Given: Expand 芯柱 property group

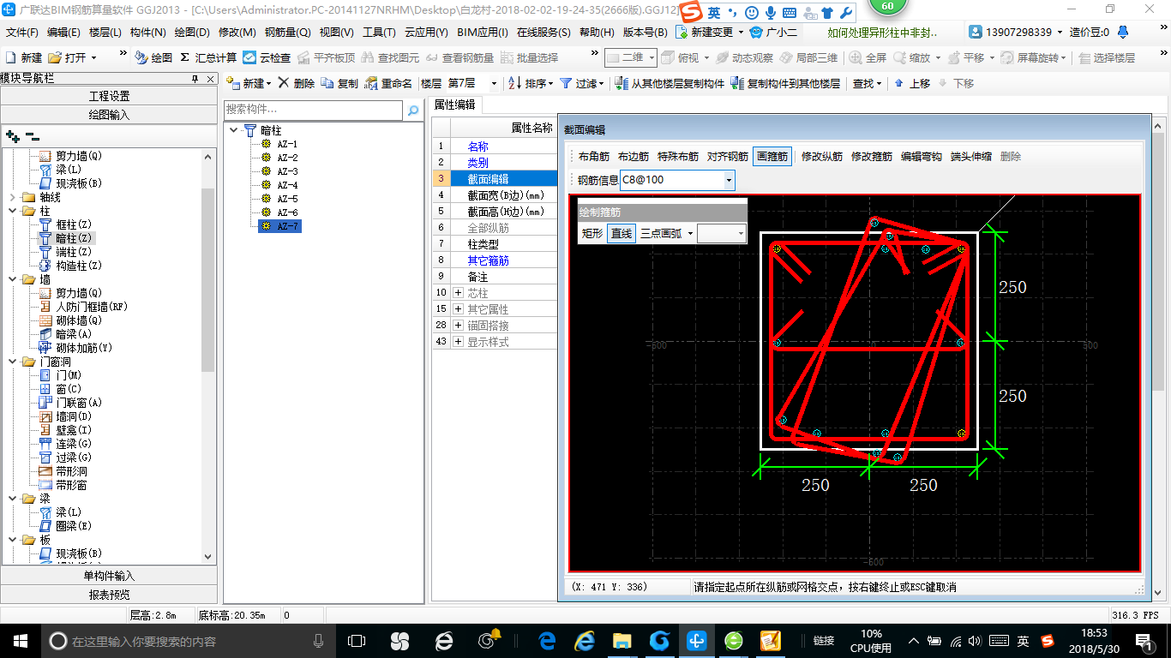Looking at the screenshot, I should click(x=459, y=293).
